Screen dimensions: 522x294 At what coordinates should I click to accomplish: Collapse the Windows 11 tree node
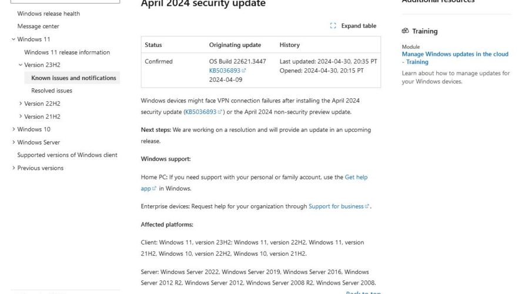pos(14,39)
